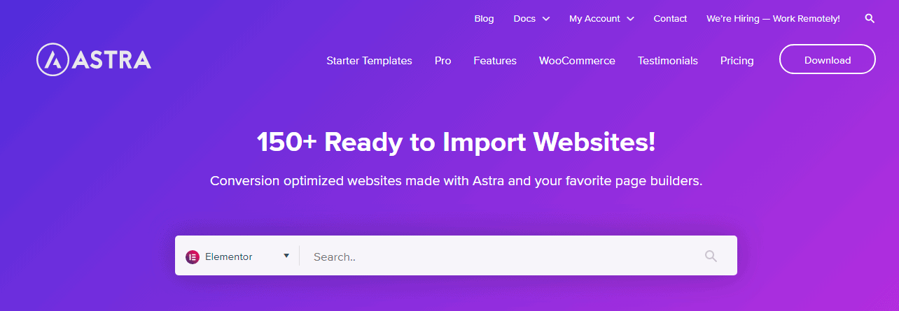The image size is (899, 311).
Task: Go to WooCommerce menu item
Action: (577, 61)
